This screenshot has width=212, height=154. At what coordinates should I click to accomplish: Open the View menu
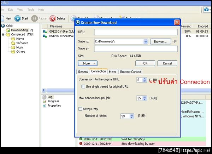click(x=20, y=10)
